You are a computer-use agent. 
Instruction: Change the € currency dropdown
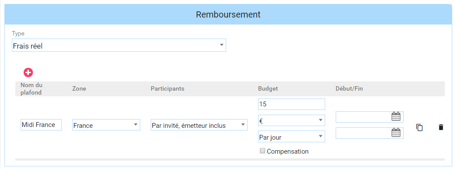click(x=291, y=120)
